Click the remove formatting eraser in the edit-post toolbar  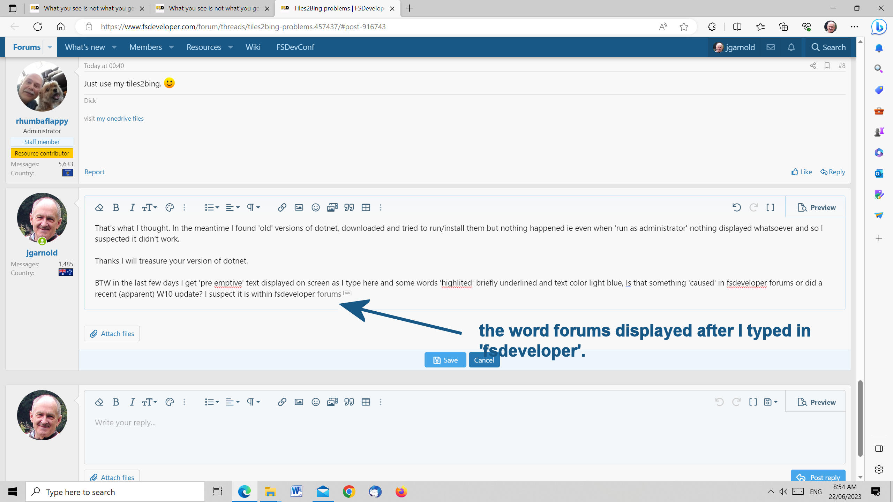tap(99, 207)
